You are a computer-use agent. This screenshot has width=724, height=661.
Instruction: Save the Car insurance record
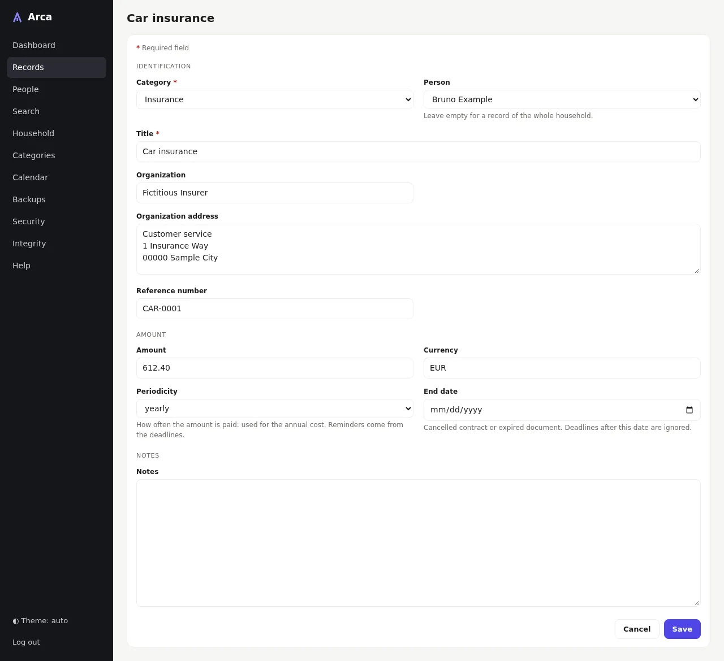(x=682, y=629)
